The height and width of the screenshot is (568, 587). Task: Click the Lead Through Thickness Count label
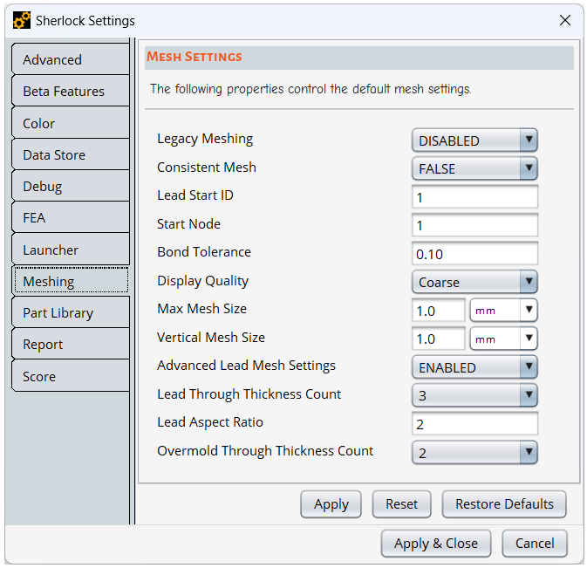click(x=249, y=394)
